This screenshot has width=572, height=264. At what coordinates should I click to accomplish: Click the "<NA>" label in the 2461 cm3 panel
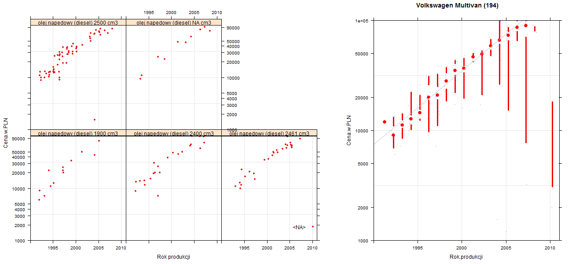click(x=299, y=227)
